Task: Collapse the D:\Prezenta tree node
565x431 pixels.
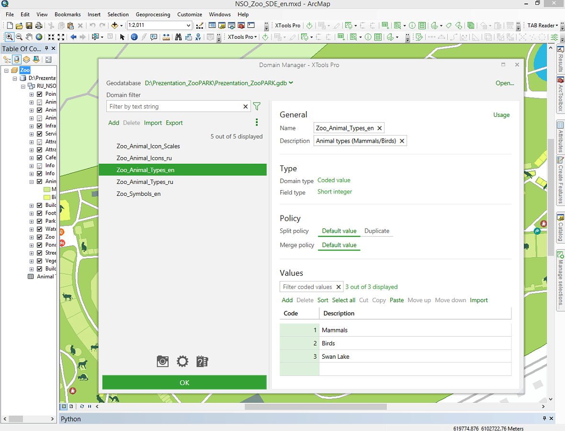Action: [15, 78]
